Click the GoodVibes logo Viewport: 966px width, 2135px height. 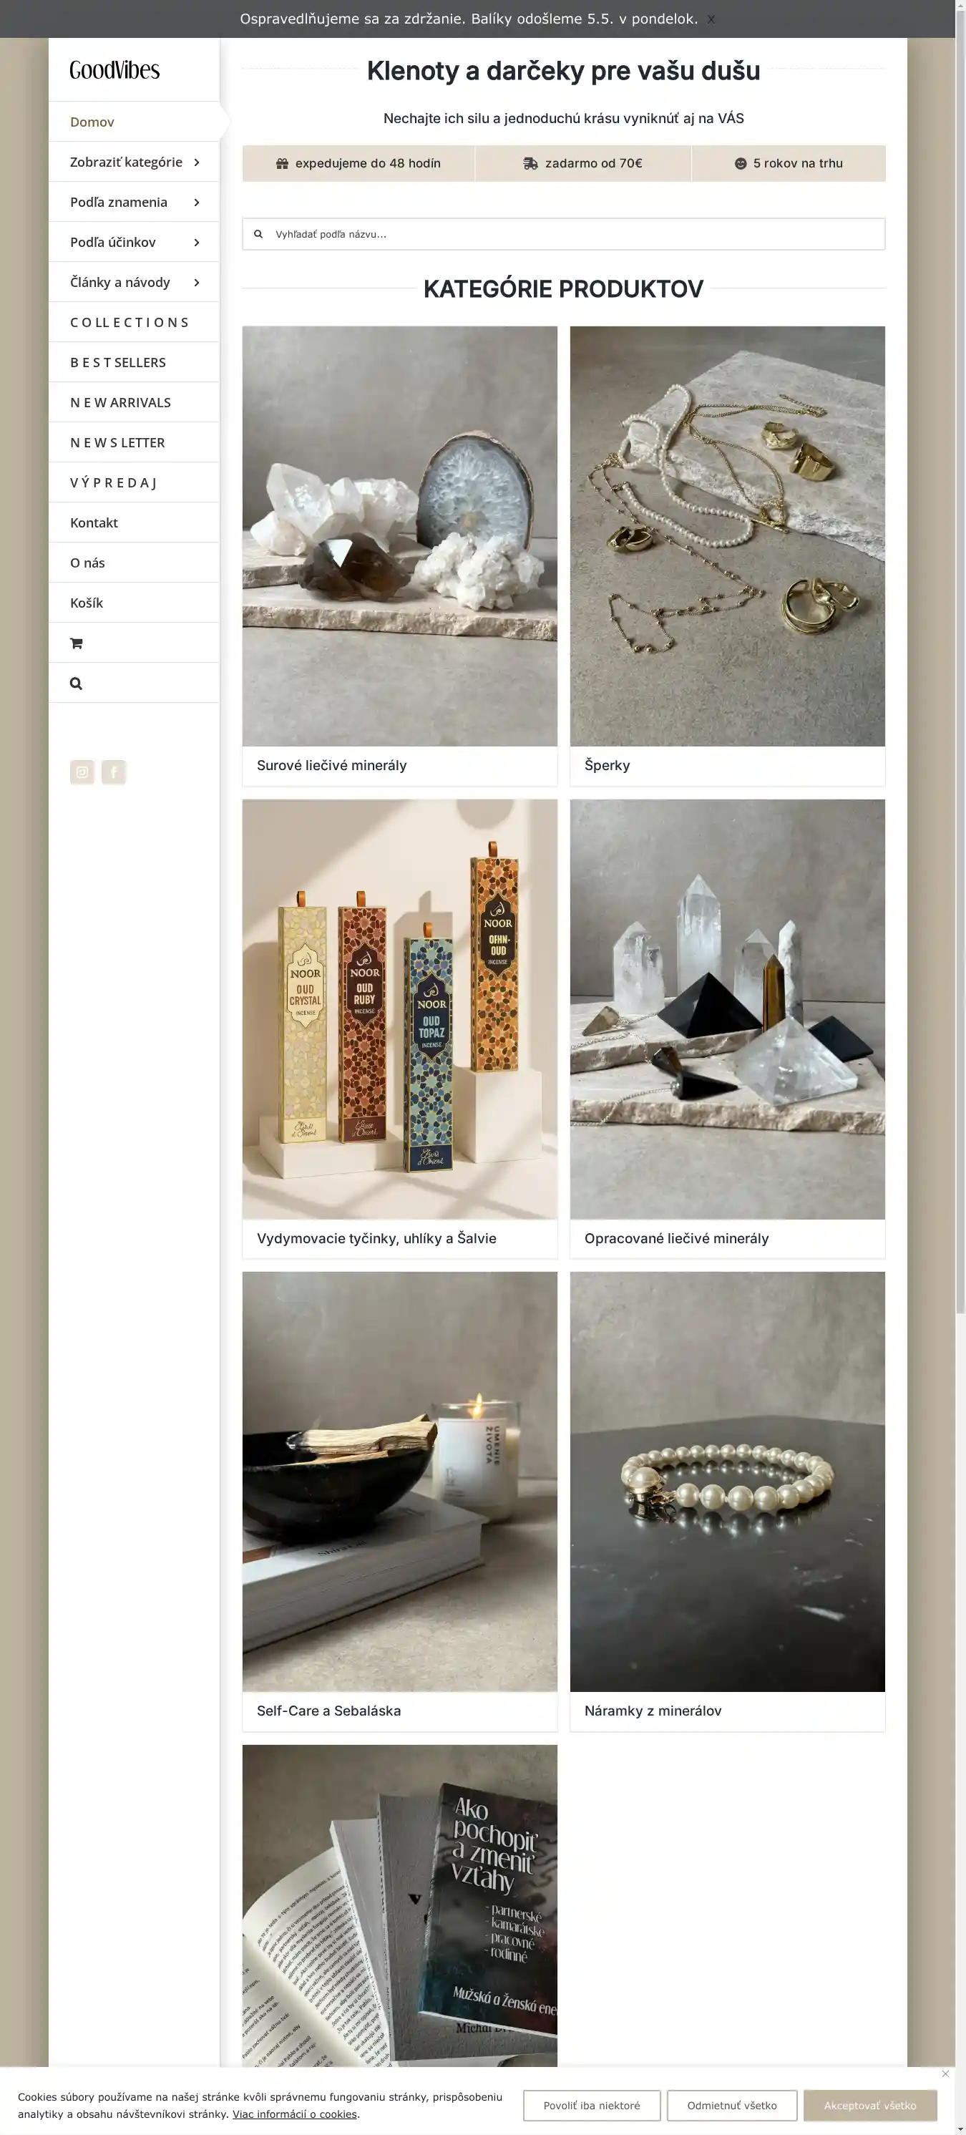coord(114,69)
